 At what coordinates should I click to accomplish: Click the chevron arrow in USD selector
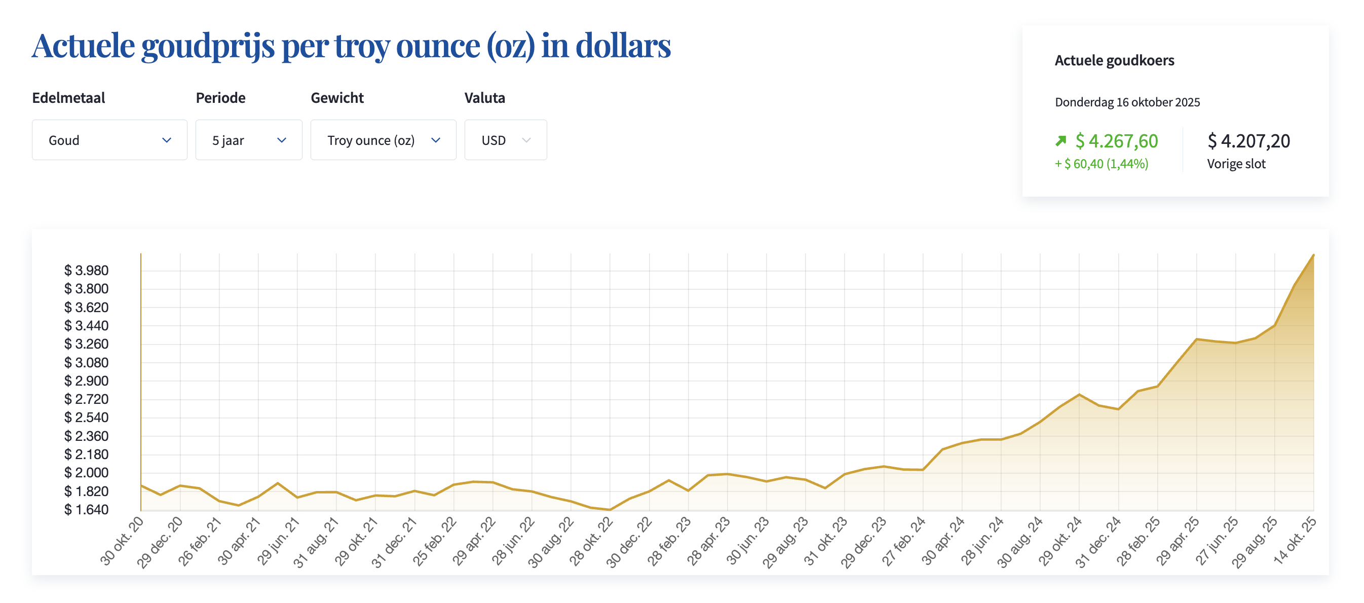tap(526, 140)
